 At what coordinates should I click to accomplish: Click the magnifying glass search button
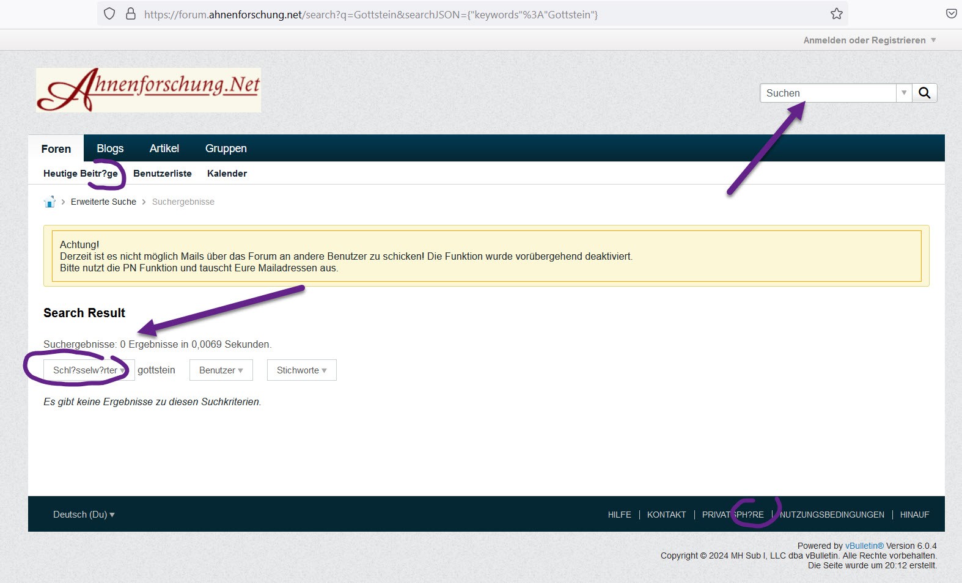coord(924,93)
